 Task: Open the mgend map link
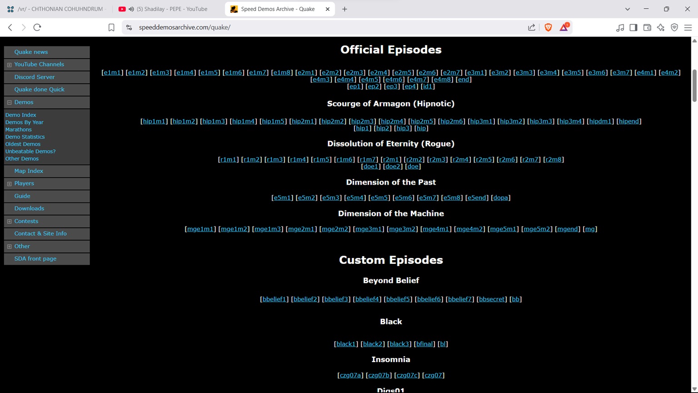click(568, 229)
